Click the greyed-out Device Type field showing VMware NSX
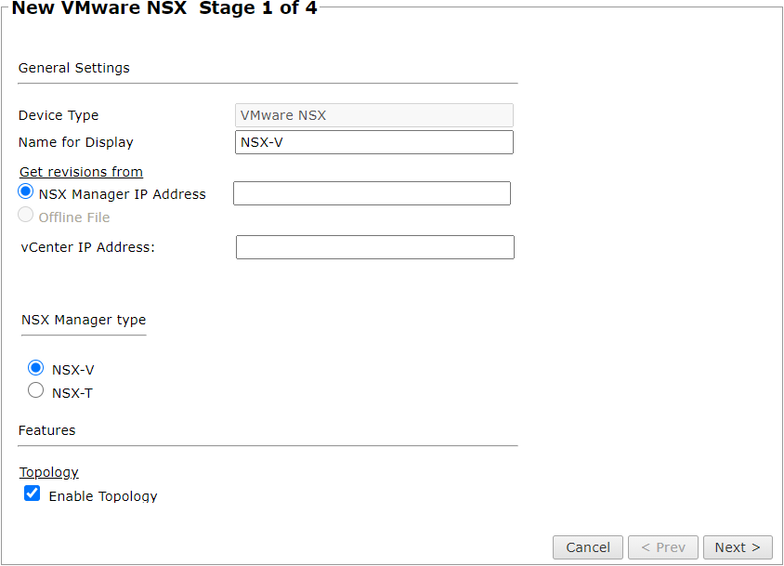 point(374,115)
